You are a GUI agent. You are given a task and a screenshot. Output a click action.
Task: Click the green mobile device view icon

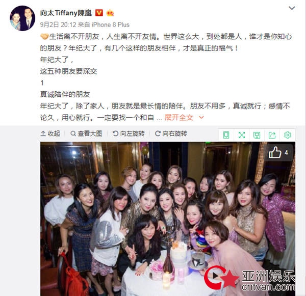226,135
